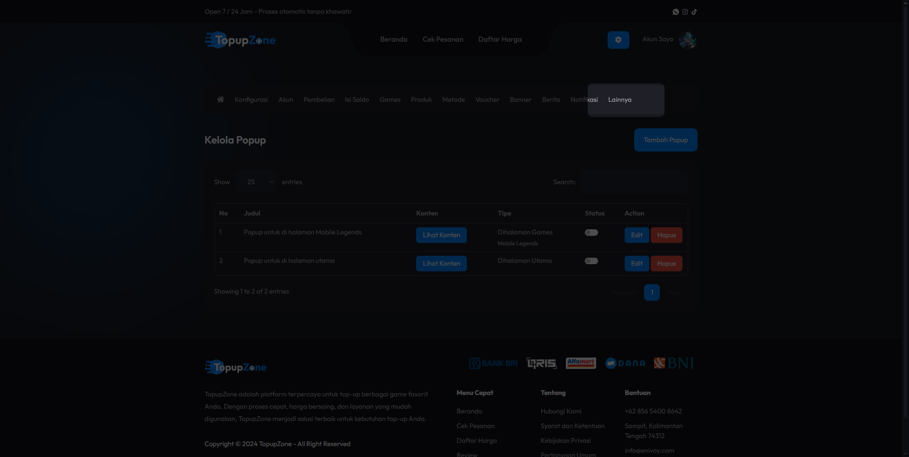
Task: Click the Bank BRI payment logo
Action: (x=493, y=363)
